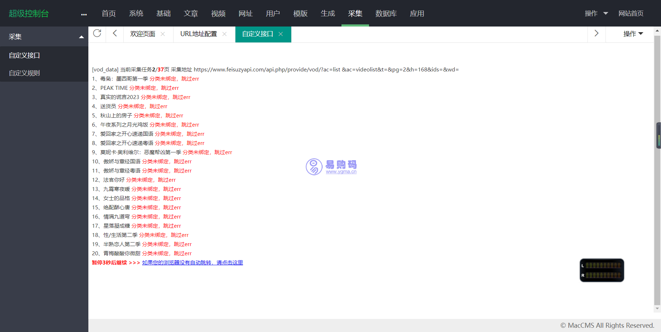Close the URL地址配置 tab
661x332 pixels.
(224, 34)
